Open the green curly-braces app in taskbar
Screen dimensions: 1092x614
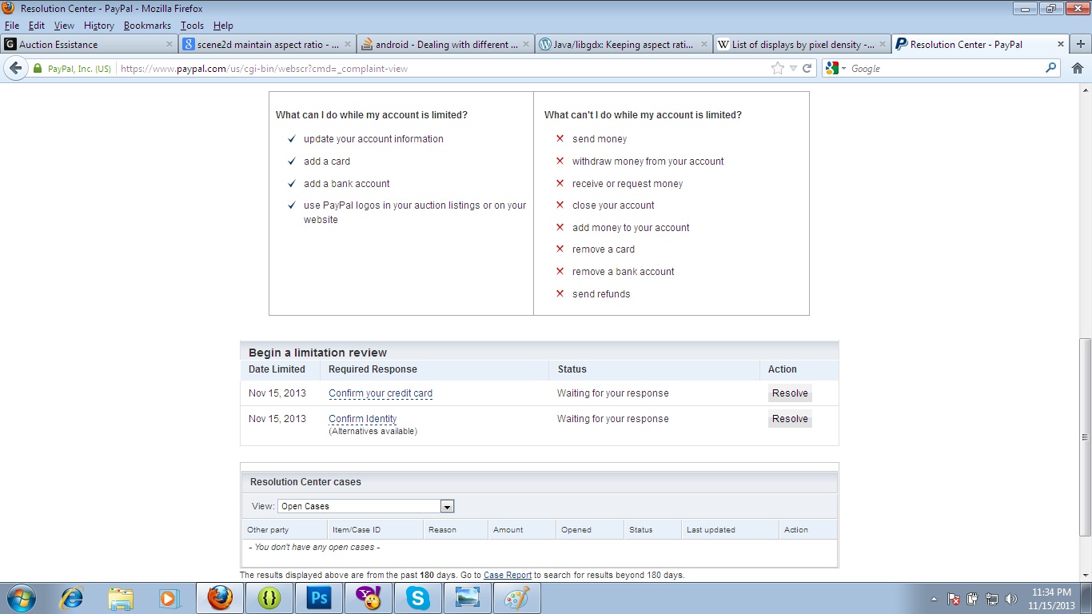(269, 598)
